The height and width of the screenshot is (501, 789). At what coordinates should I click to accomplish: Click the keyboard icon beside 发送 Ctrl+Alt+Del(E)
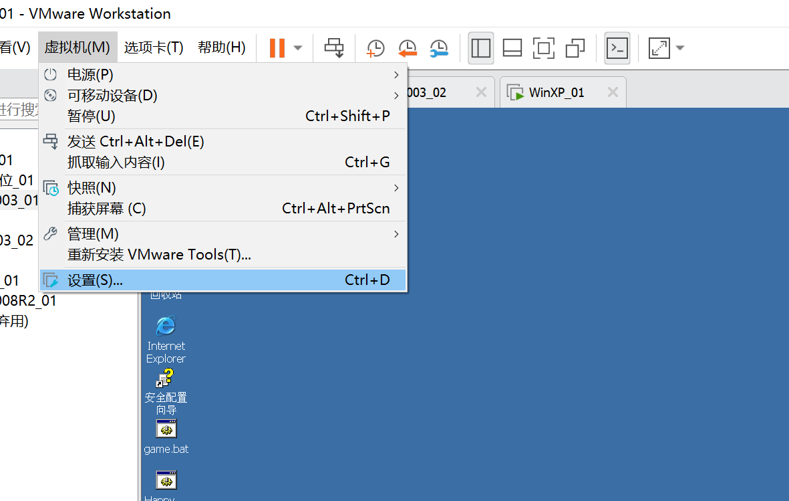(50, 141)
